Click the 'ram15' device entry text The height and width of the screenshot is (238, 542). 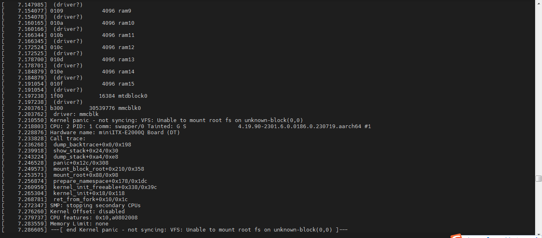click(x=126, y=84)
